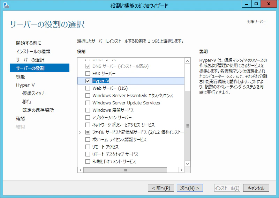Image resolution: width=279 pixels, height=198 pixels.
Task: Click the キャンセル button
Action: (x=256, y=188)
